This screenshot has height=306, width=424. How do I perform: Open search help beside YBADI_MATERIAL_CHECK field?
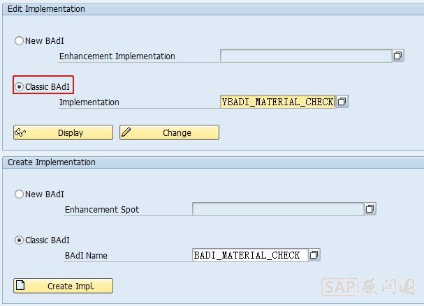click(x=342, y=102)
